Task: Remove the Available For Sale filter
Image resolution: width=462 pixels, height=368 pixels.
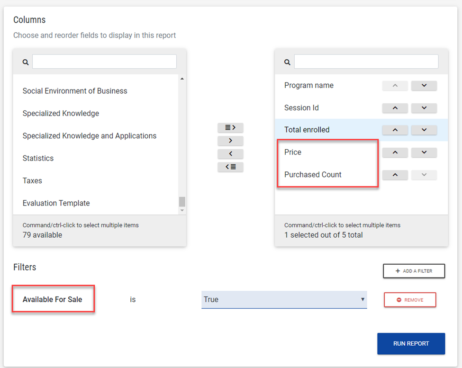Action: (409, 300)
